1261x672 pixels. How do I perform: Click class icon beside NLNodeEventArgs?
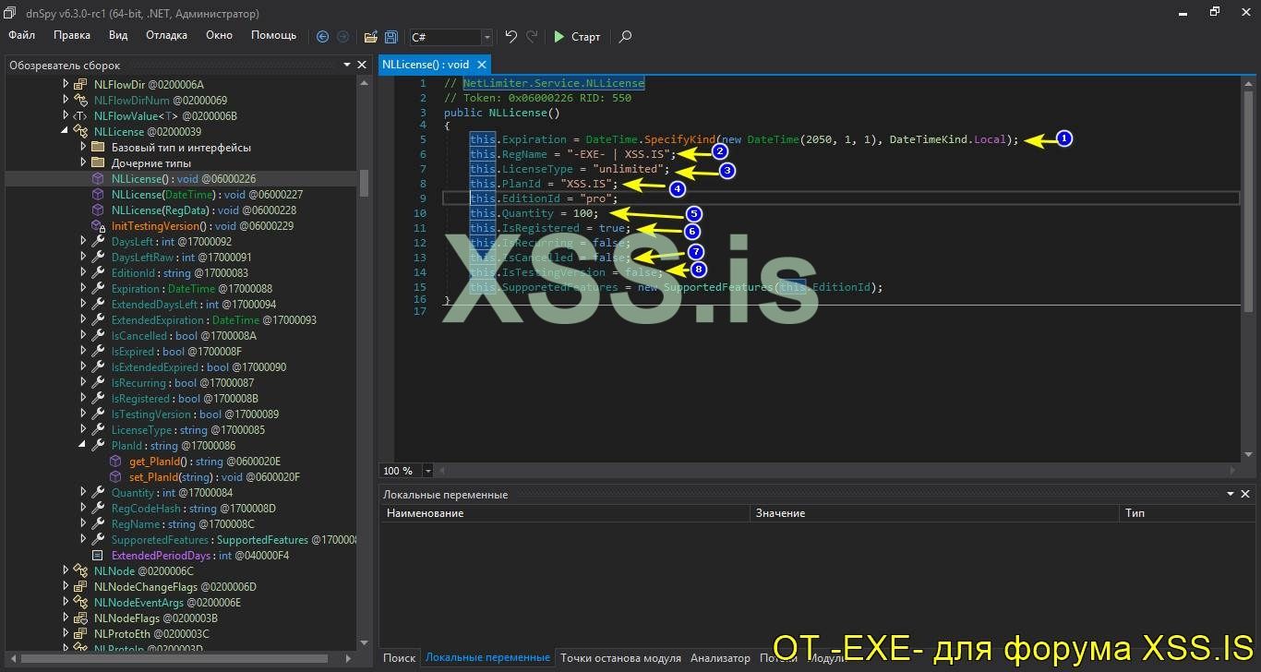[80, 603]
